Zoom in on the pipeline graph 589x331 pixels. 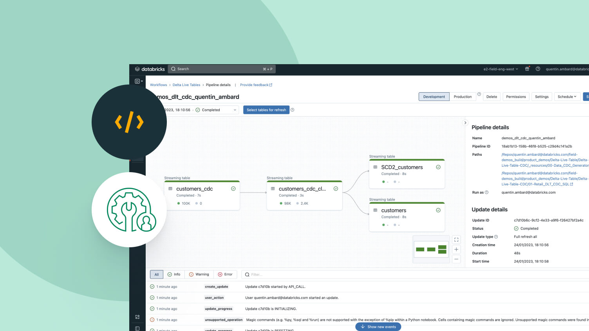point(456,249)
